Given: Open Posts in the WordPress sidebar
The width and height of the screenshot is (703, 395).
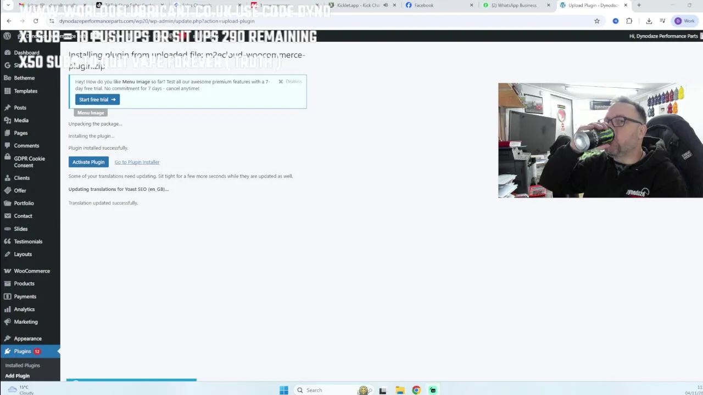Looking at the screenshot, I should [20, 108].
